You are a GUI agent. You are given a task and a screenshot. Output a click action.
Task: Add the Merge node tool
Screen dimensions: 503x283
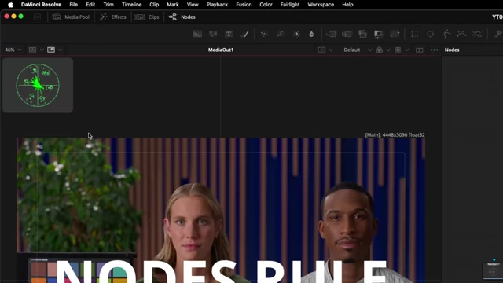click(331, 34)
